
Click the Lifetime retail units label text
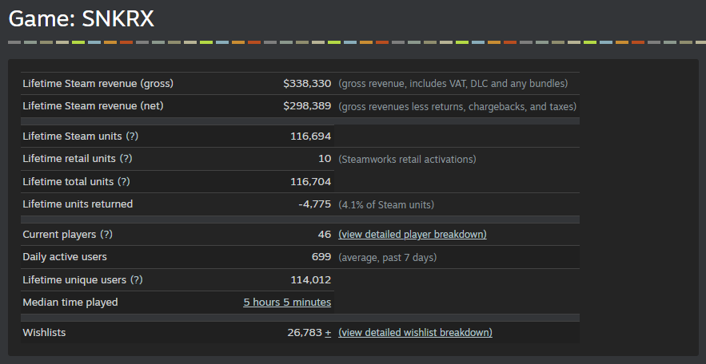click(70, 159)
